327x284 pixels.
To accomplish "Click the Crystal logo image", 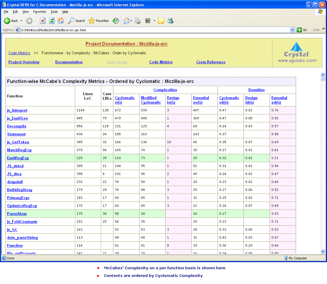I will (x=296, y=50).
